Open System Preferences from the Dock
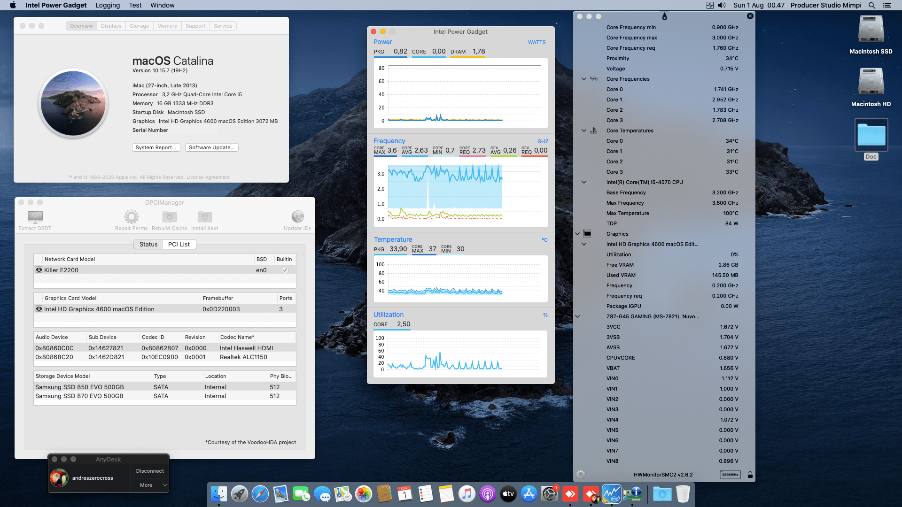Screen dimensions: 902x507 (x=550, y=494)
